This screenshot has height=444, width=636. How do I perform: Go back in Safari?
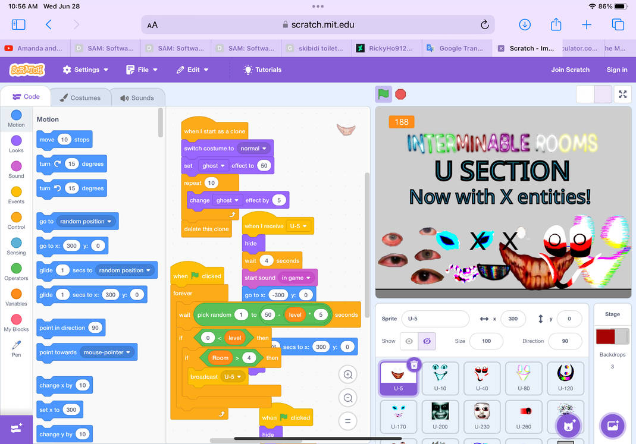48,25
